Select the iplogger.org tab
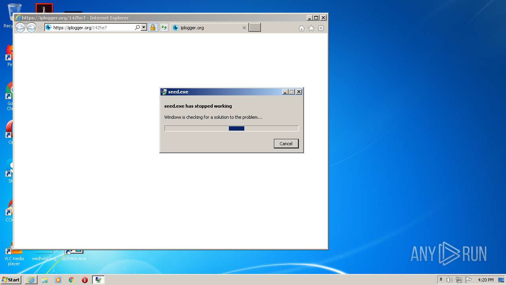This screenshot has height=285, width=506. pos(210,28)
